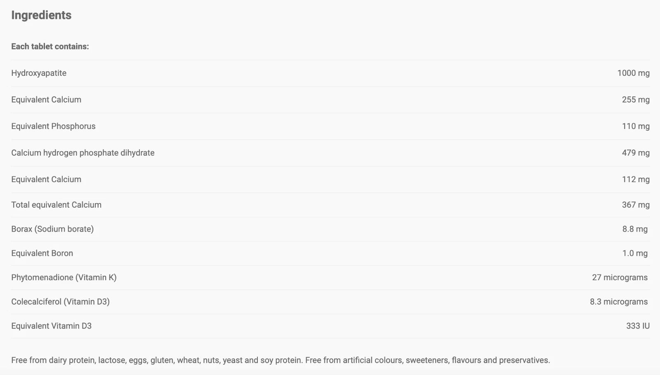Click the Borax (Sodium borate) label
The width and height of the screenshot is (660, 375).
(52, 229)
